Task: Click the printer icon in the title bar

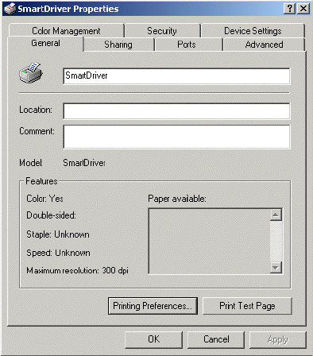Action: pos(10,9)
